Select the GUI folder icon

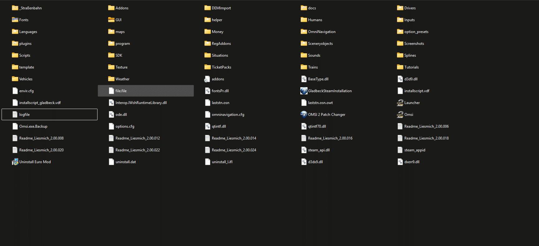[x=111, y=20]
